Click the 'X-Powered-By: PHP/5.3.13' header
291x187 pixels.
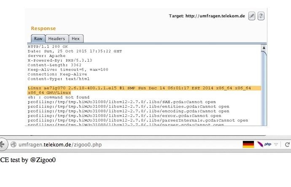tap(60, 60)
